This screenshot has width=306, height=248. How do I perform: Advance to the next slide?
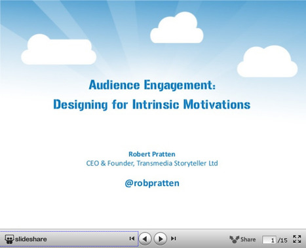coord(161,239)
